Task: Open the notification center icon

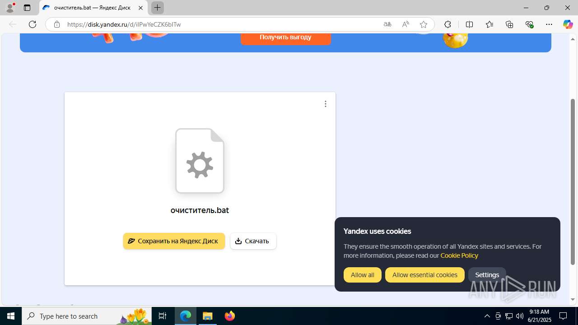Action: point(563,316)
